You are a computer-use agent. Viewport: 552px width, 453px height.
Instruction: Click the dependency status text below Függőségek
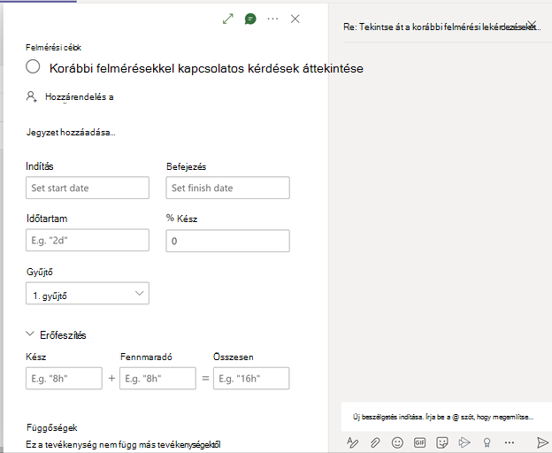pyautogui.click(x=123, y=444)
